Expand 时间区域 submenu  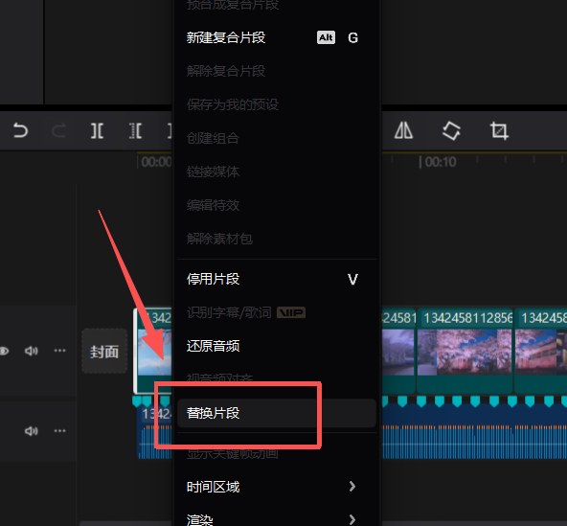(x=276, y=487)
